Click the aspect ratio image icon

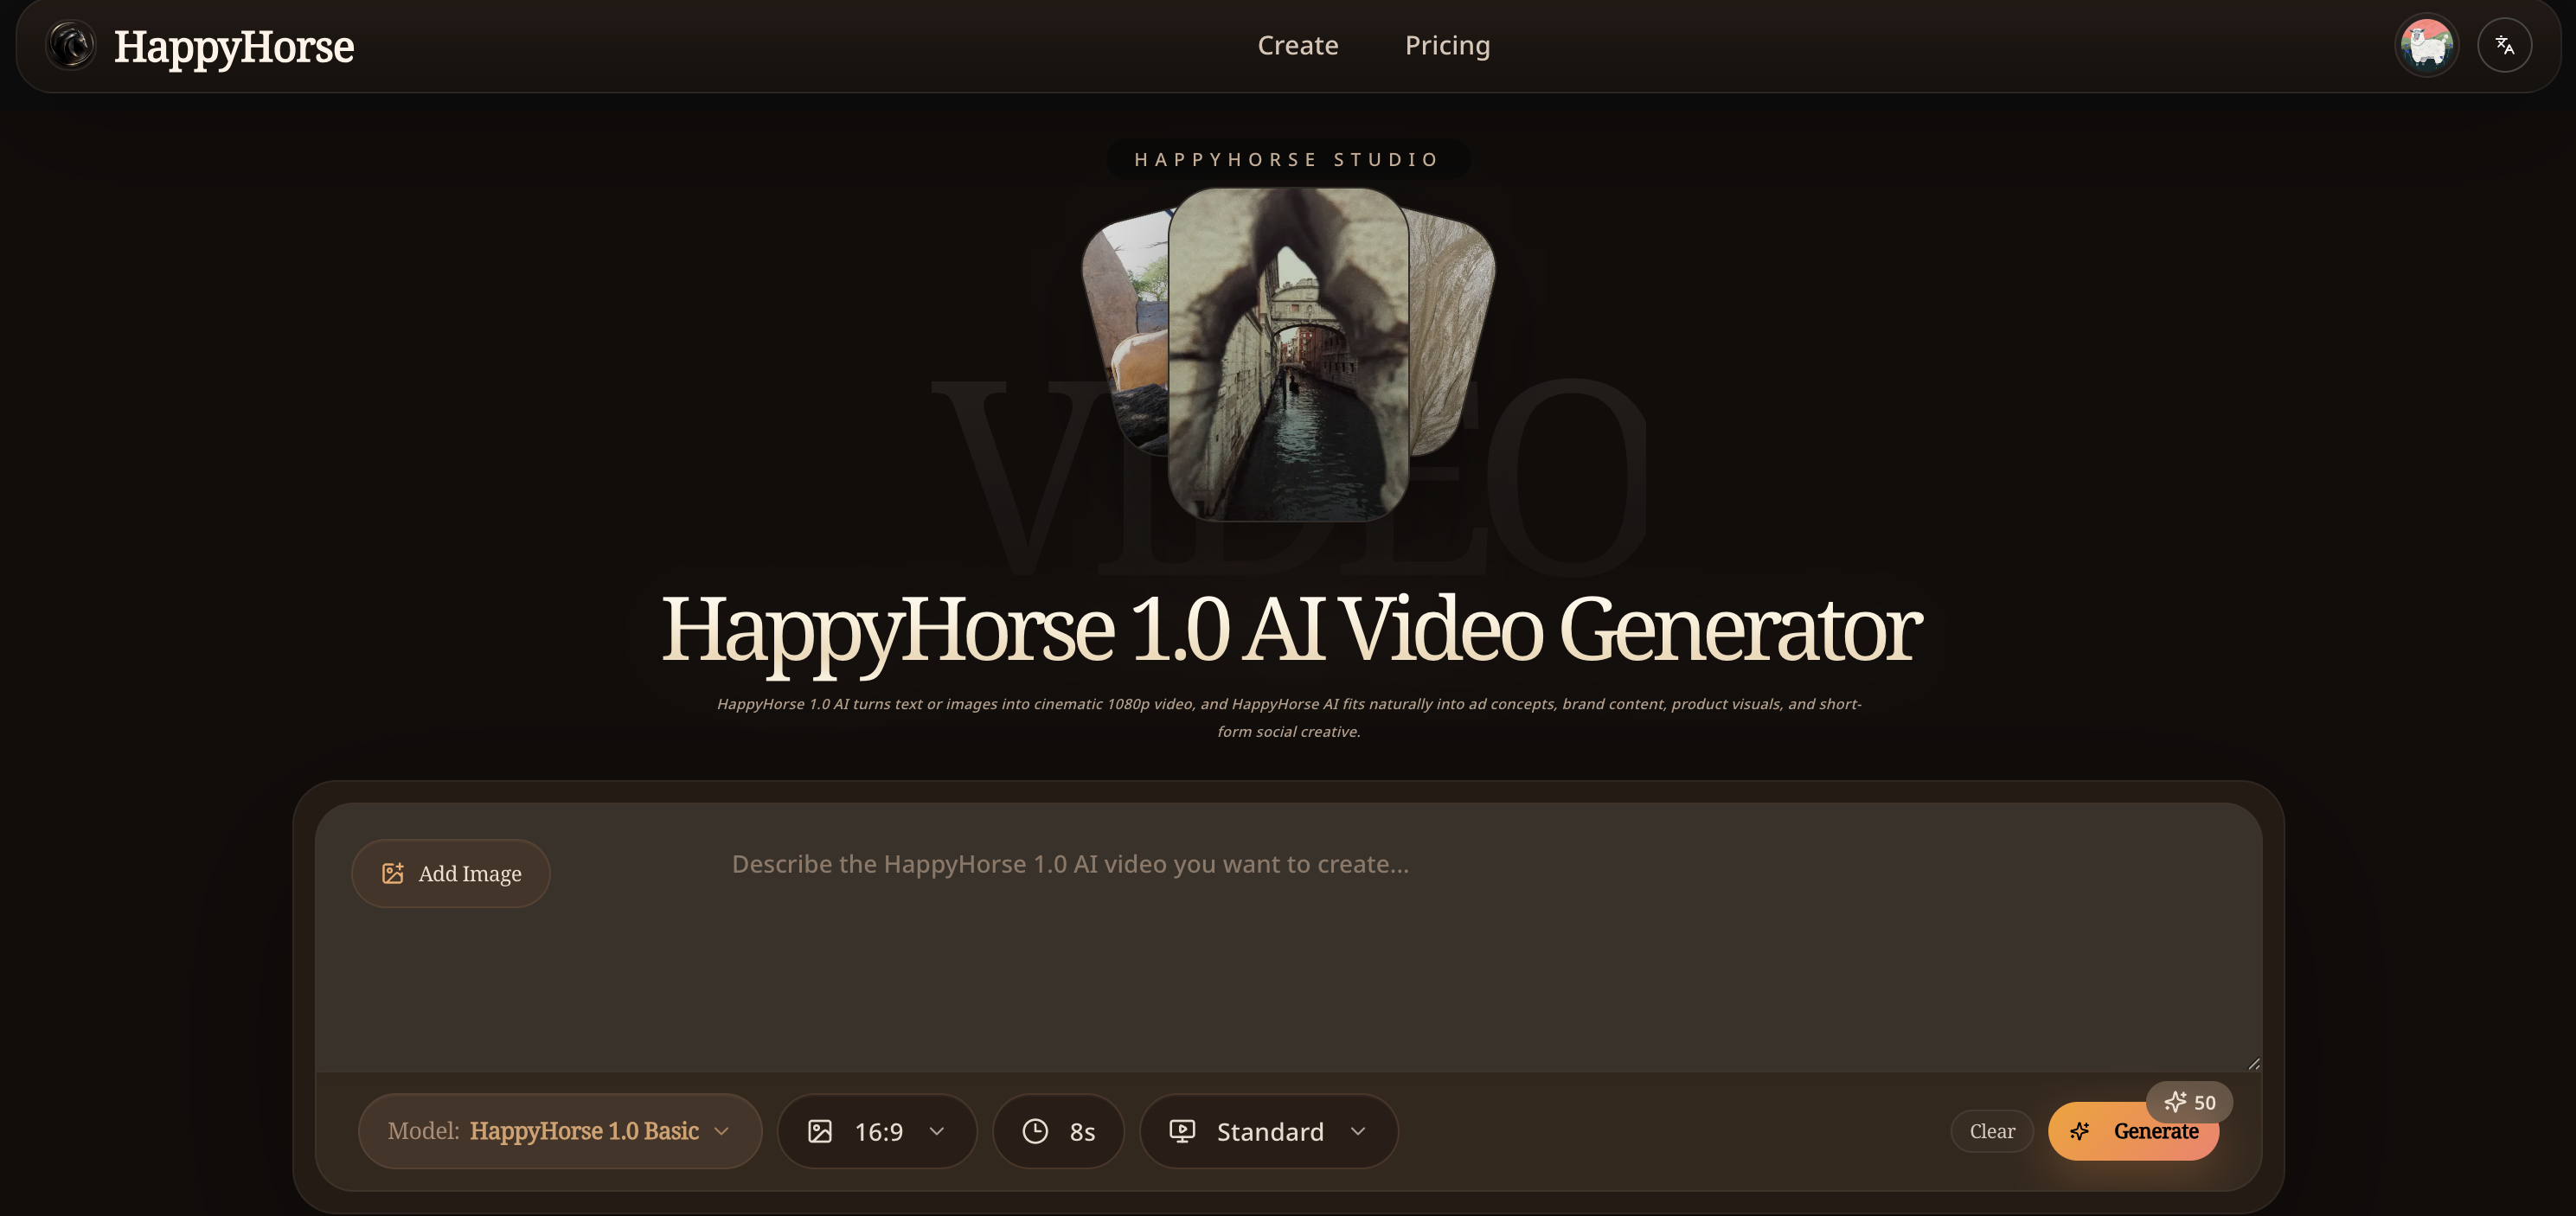tap(821, 1131)
